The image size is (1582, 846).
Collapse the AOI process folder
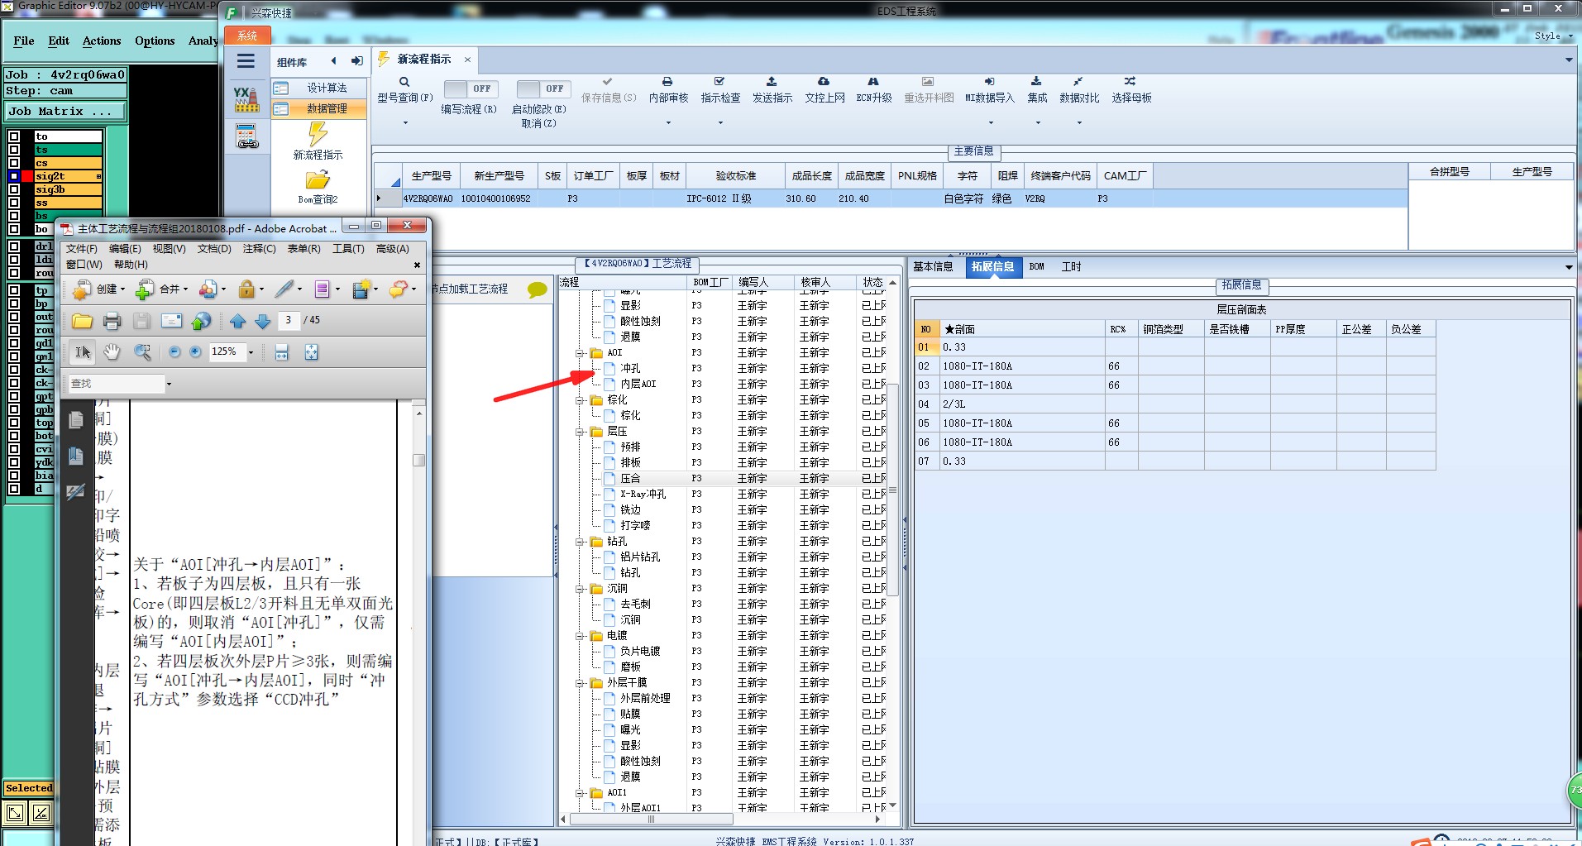[x=581, y=353]
